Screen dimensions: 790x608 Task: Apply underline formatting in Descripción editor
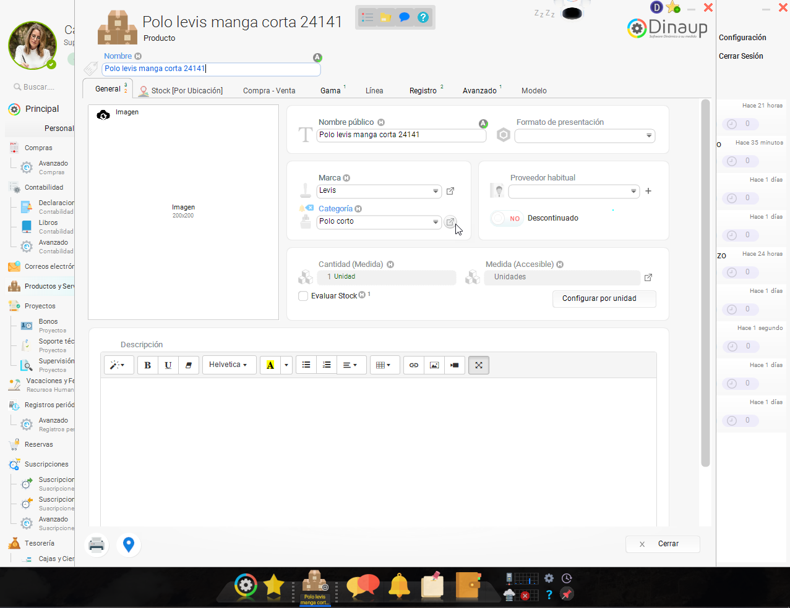click(x=168, y=365)
